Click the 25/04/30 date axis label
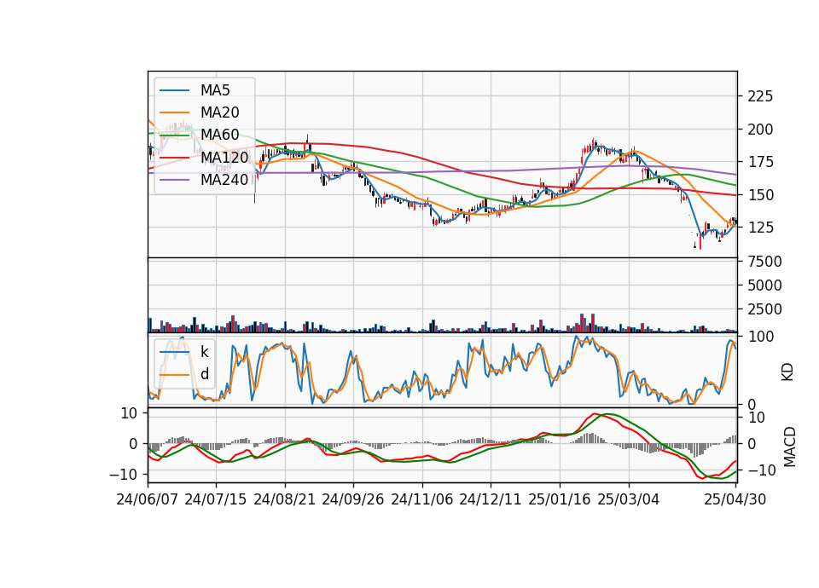819x588 pixels. (735, 499)
